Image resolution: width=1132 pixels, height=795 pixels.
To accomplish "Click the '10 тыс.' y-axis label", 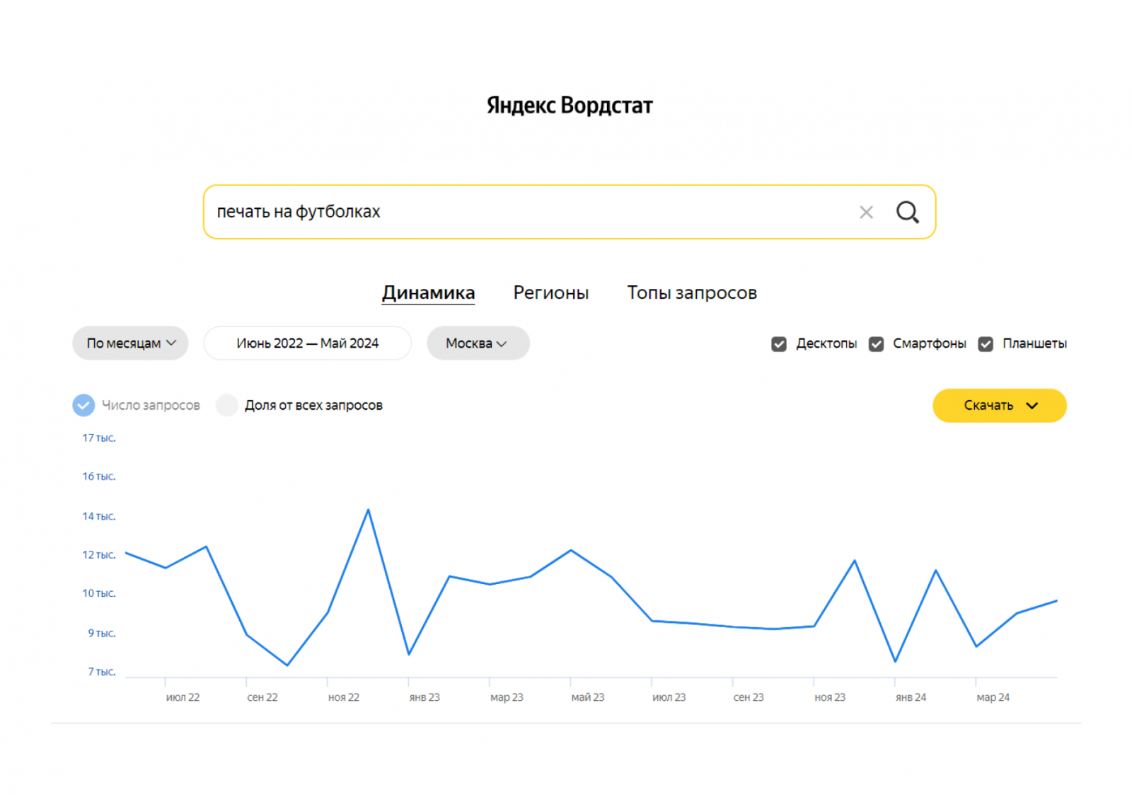I will [x=98, y=593].
